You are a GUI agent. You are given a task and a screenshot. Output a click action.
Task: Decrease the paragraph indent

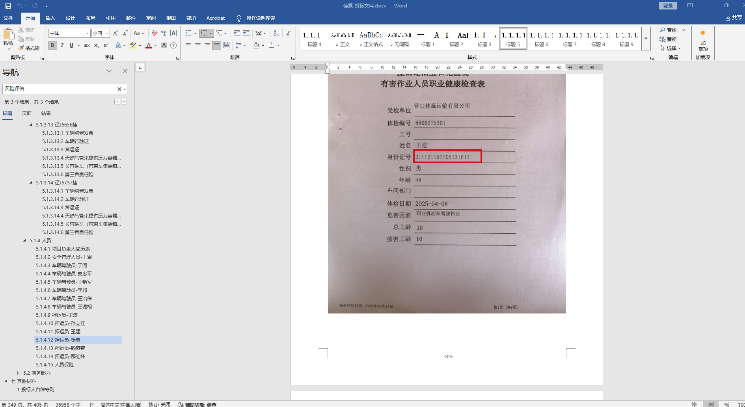click(237, 33)
